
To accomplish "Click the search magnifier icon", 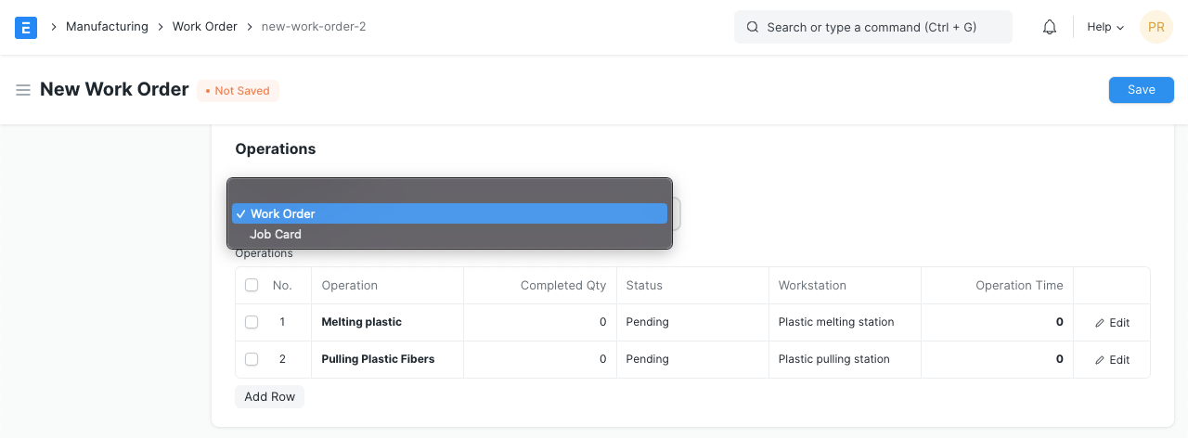I will tap(753, 27).
